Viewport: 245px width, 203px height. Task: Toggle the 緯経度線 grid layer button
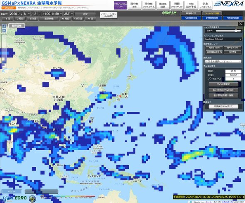(x=214, y=52)
